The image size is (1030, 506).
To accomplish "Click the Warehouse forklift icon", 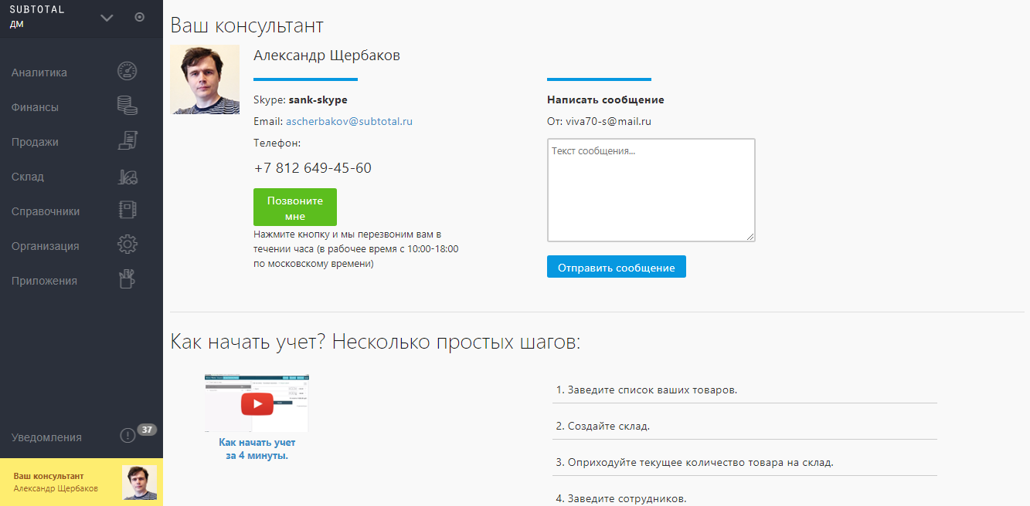I will 127,177.
